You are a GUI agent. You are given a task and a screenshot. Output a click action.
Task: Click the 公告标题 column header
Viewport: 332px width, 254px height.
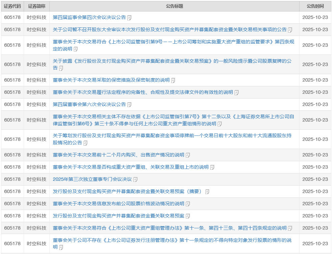coord(174,6)
